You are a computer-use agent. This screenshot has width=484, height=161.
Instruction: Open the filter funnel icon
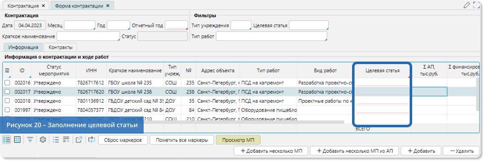[30, 140]
